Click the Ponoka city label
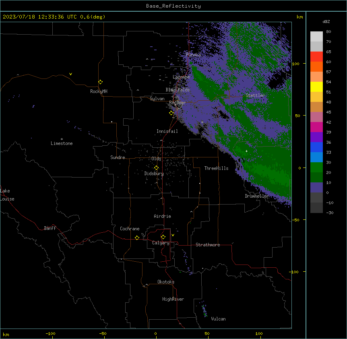Image resolution: width=347 pixels, height=339 pixels. (x=193, y=55)
